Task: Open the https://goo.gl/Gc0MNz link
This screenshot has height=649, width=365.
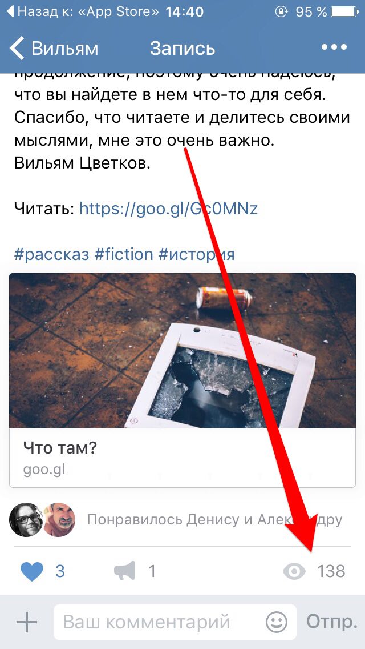Action: pyautogui.click(x=169, y=209)
